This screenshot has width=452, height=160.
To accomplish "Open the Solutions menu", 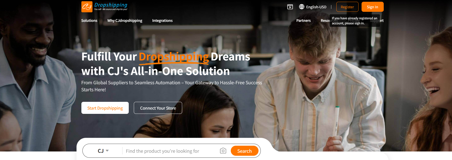I will coord(89,21).
